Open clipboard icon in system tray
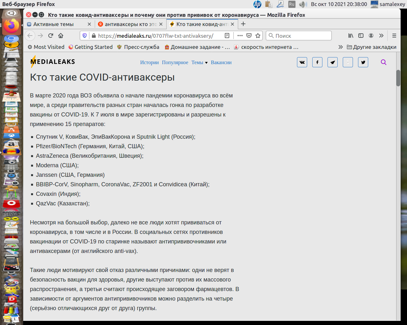This screenshot has height=325, width=407. 269,4
